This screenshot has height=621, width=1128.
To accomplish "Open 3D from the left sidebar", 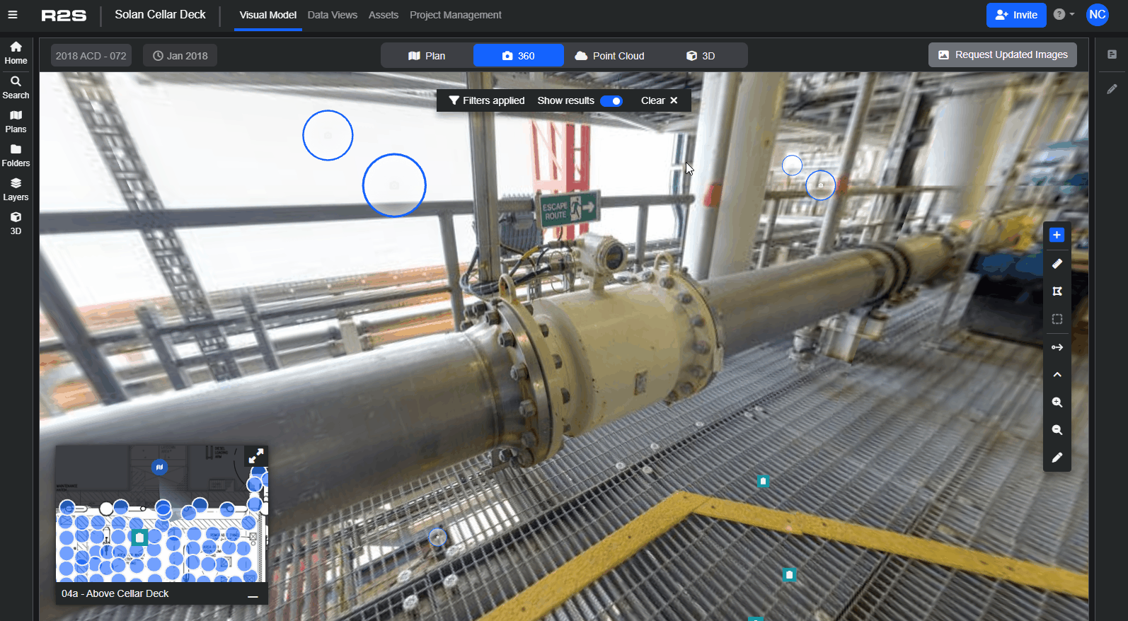I will [16, 224].
